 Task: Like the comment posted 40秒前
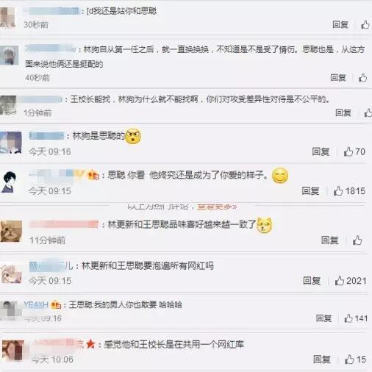point(362,78)
